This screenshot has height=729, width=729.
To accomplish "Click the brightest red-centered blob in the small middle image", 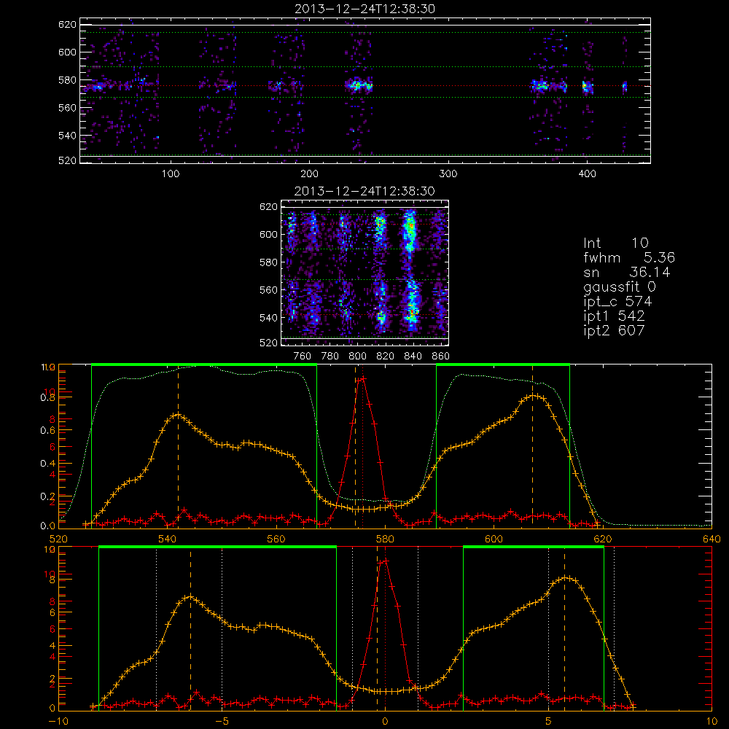I will [x=411, y=226].
